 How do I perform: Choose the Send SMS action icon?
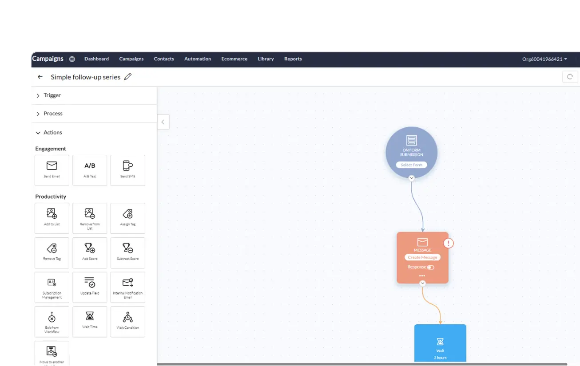tap(127, 166)
